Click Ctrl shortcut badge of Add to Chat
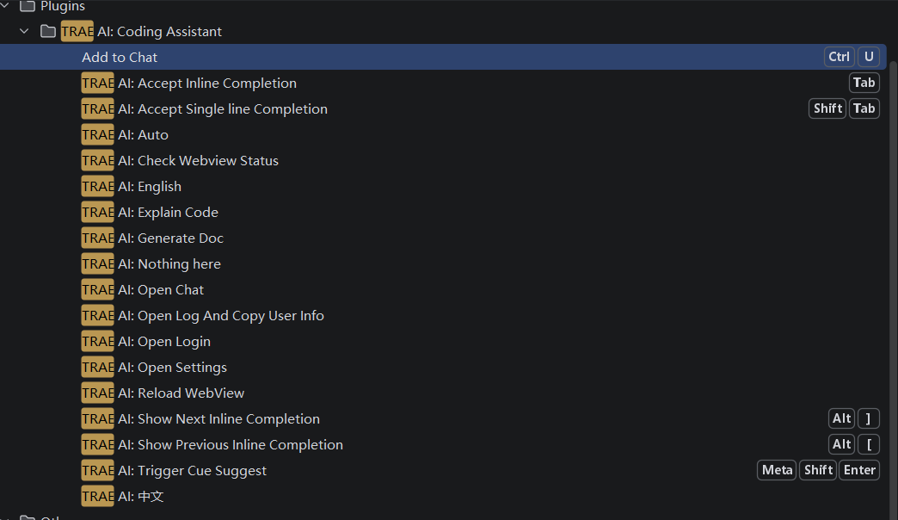The image size is (898, 520). pyautogui.click(x=839, y=57)
